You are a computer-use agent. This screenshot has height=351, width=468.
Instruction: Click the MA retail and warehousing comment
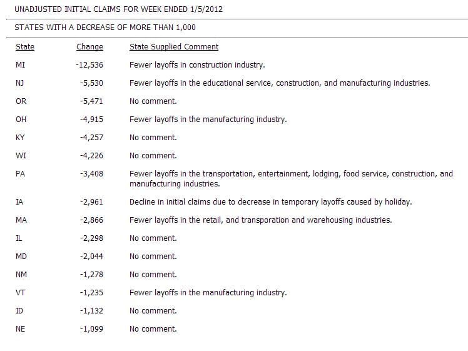click(260, 220)
